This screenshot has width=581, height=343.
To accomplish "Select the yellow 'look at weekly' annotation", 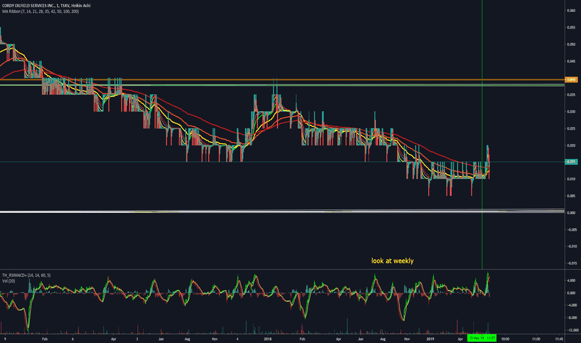I will pyautogui.click(x=392, y=261).
